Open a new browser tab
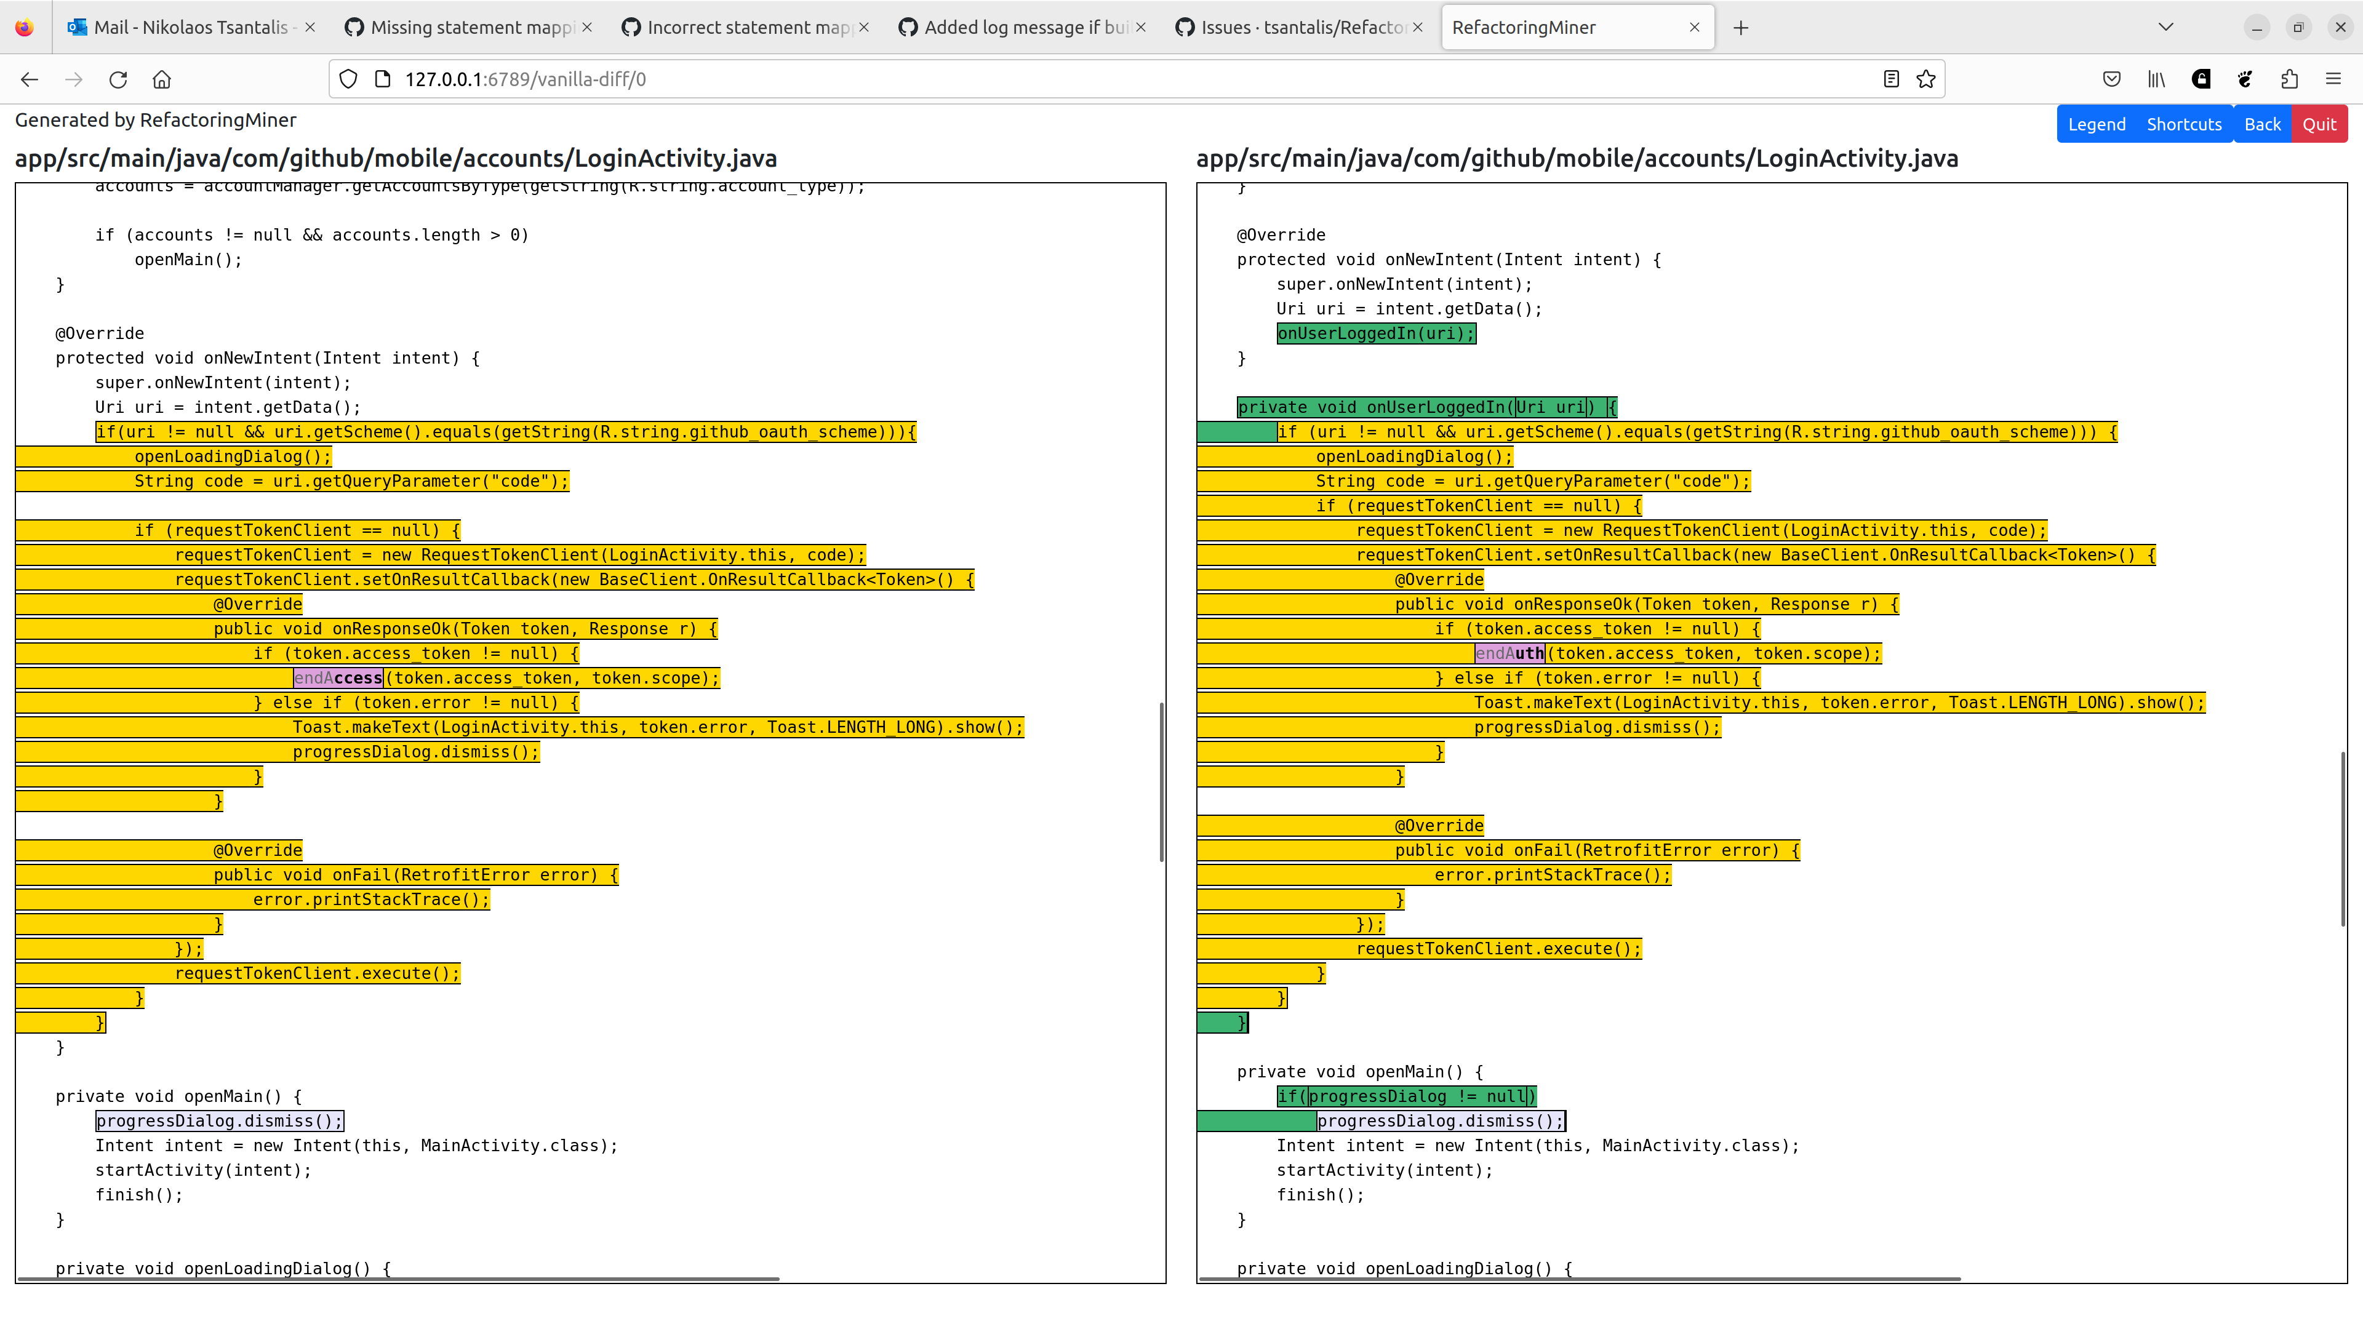2363x1329 pixels. pyautogui.click(x=1741, y=28)
